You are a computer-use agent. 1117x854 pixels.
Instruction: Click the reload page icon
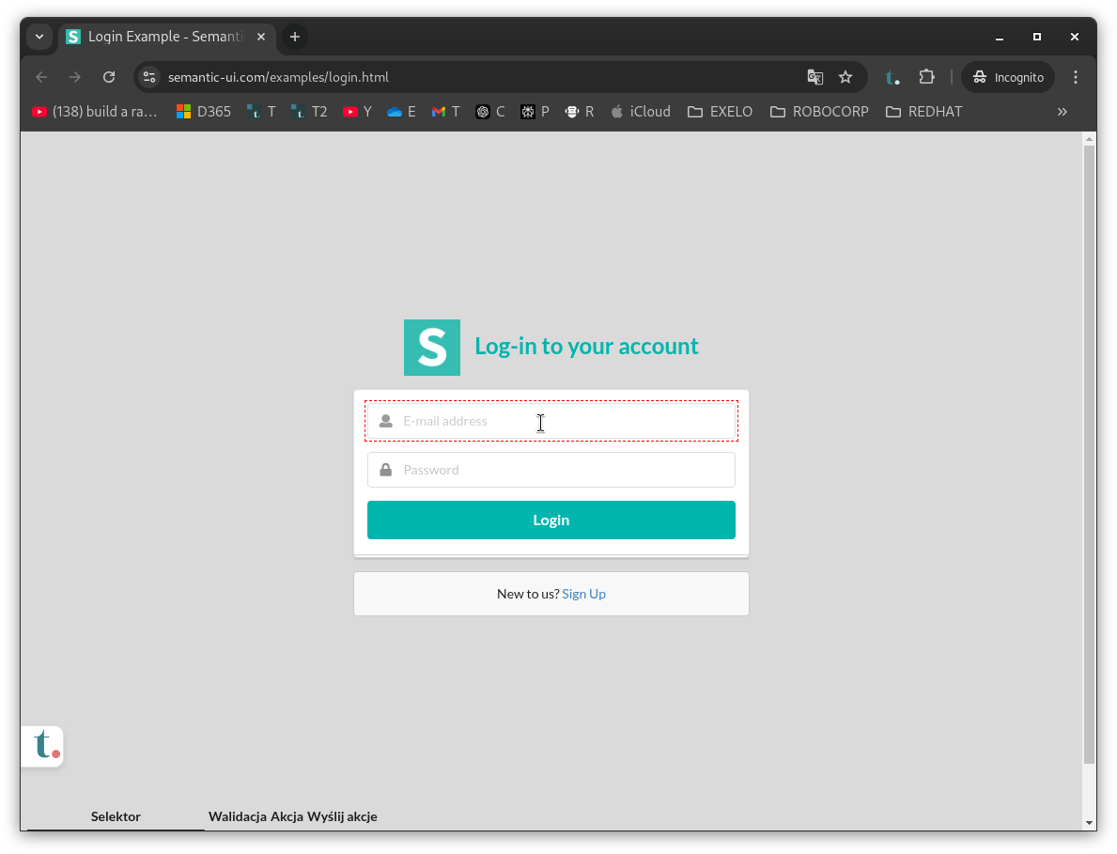point(109,77)
